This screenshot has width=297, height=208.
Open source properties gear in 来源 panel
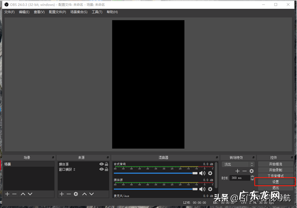76,194
